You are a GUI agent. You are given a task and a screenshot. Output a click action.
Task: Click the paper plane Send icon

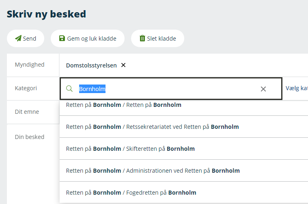[18, 39]
